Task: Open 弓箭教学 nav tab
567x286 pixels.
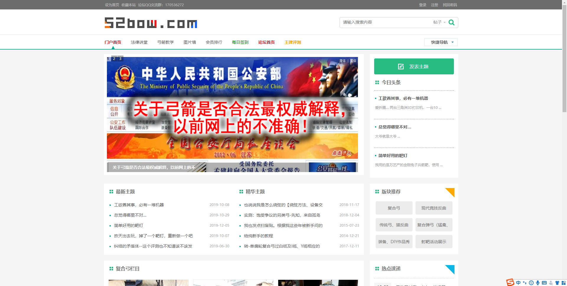Action: coord(165,42)
